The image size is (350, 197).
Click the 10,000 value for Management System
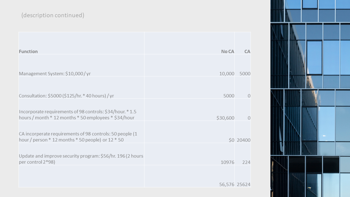coord(227,74)
